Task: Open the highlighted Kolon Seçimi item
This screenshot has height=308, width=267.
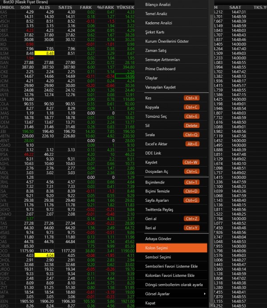Action: 171,248
